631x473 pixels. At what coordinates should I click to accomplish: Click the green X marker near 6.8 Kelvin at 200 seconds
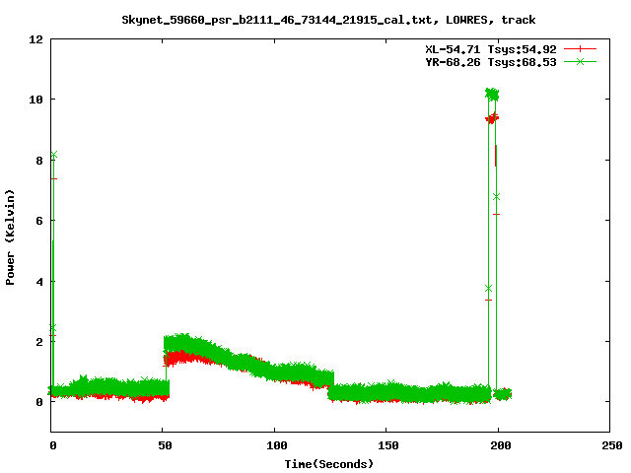pos(496,197)
